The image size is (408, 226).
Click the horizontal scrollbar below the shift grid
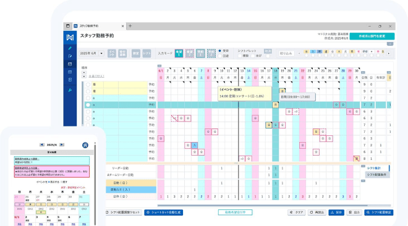(262, 206)
